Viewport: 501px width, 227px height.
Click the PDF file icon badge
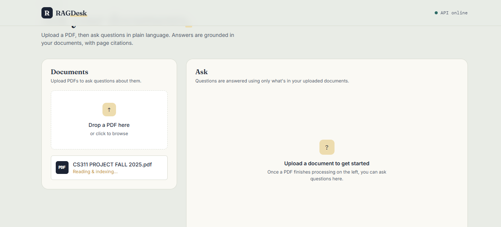(x=62, y=168)
